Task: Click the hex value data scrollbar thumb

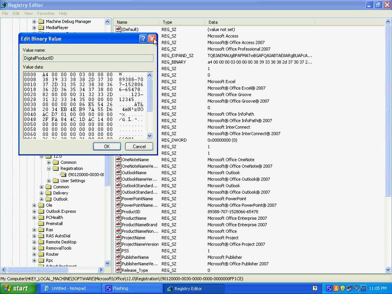Action: click(x=149, y=95)
